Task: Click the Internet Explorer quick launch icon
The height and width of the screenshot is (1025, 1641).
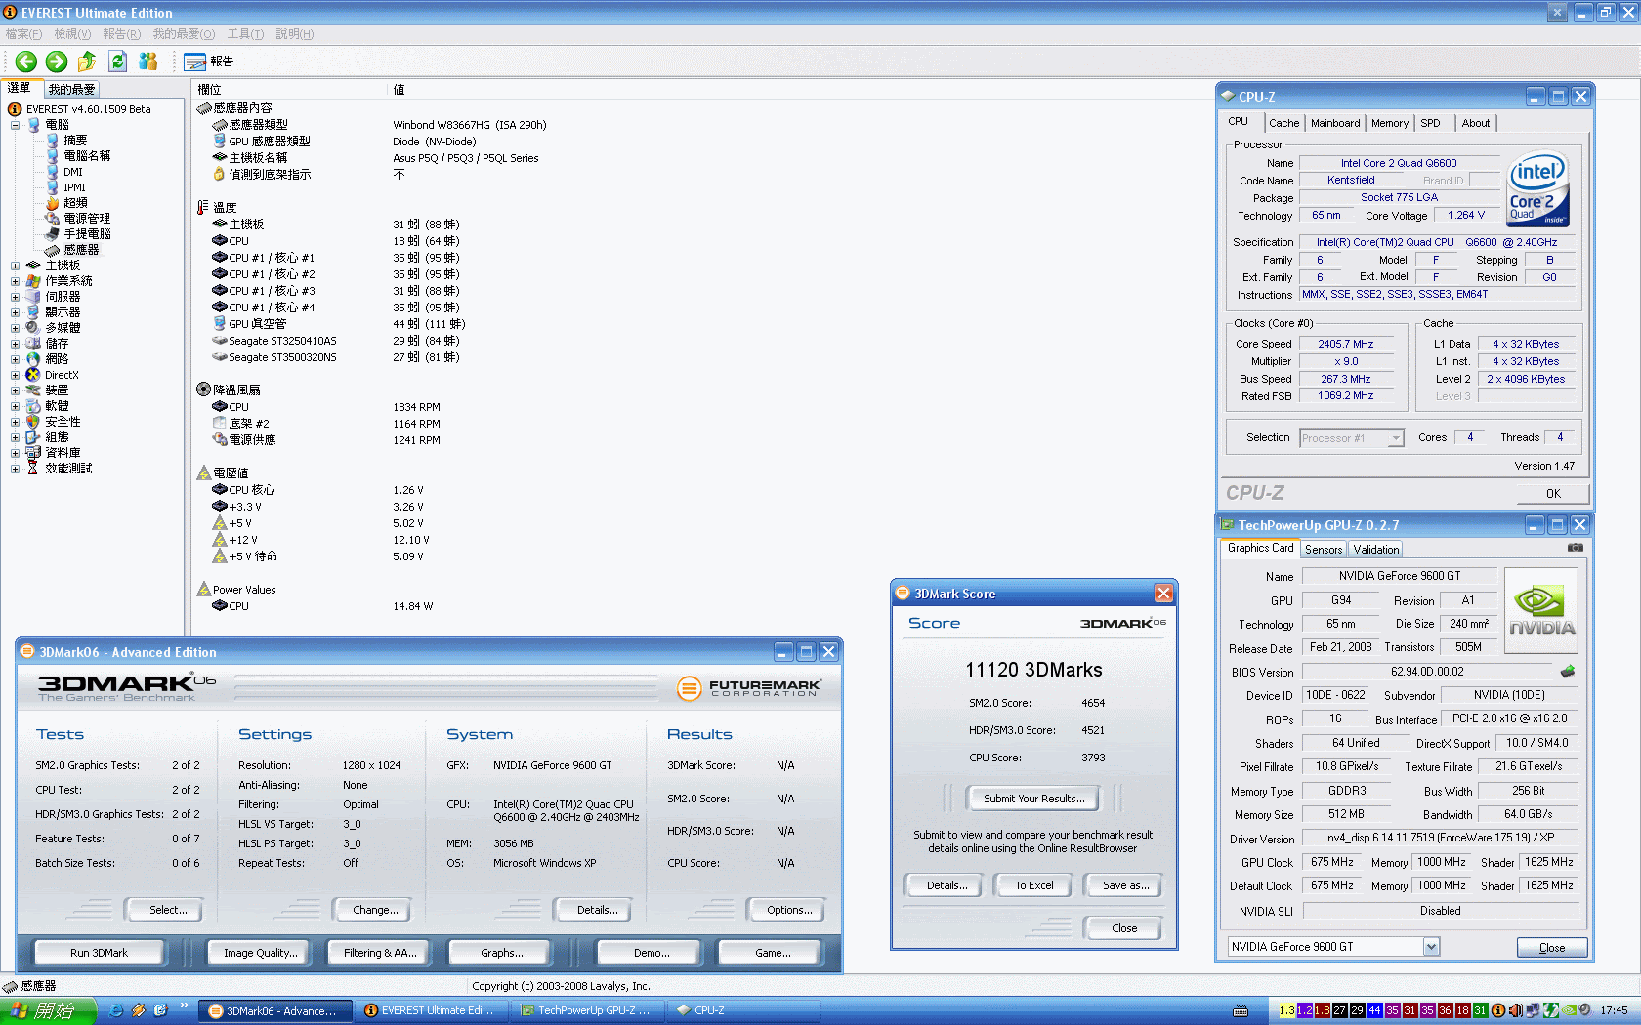Action: click(x=116, y=1010)
